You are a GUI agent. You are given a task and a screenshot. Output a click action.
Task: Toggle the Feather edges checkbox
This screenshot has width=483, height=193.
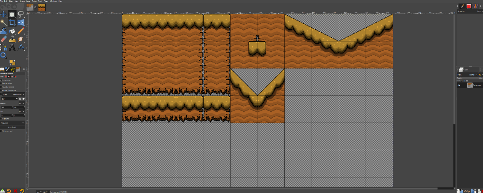tap(1, 83)
